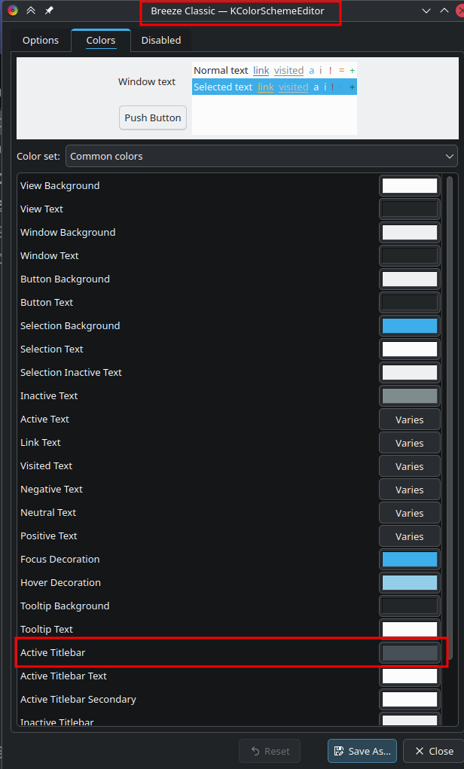Switch to the Disabled tab

(x=161, y=40)
